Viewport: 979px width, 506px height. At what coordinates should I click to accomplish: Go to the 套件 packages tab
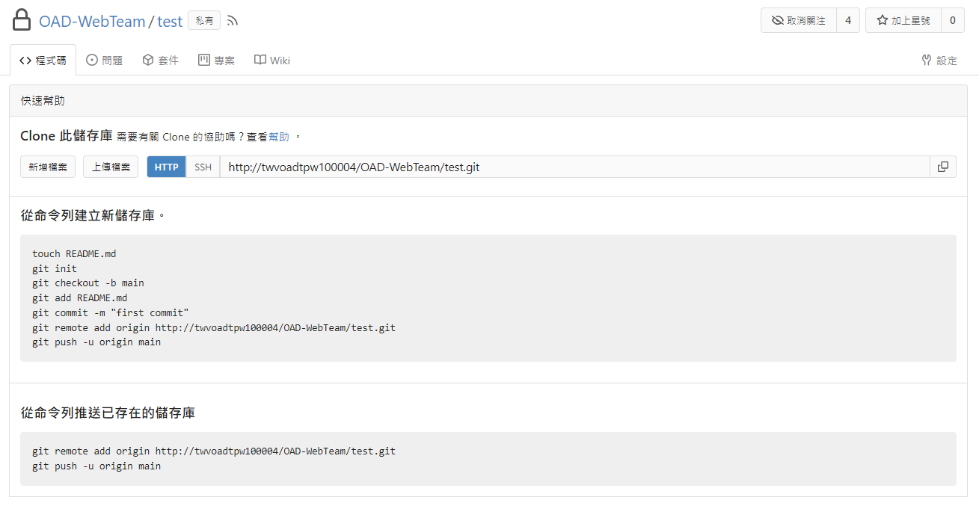(161, 61)
